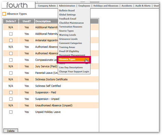Click the fourth logo
This screenshot has width=162, height=135.
tap(17, 5)
